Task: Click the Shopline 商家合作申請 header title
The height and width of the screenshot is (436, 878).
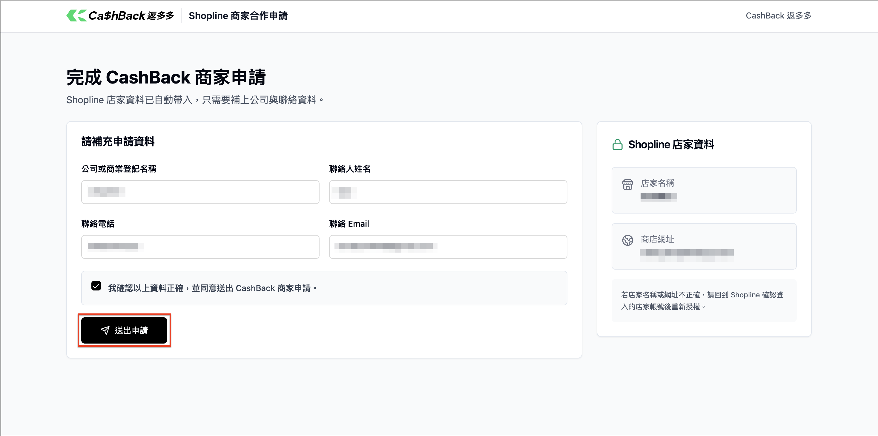Action: click(x=238, y=16)
